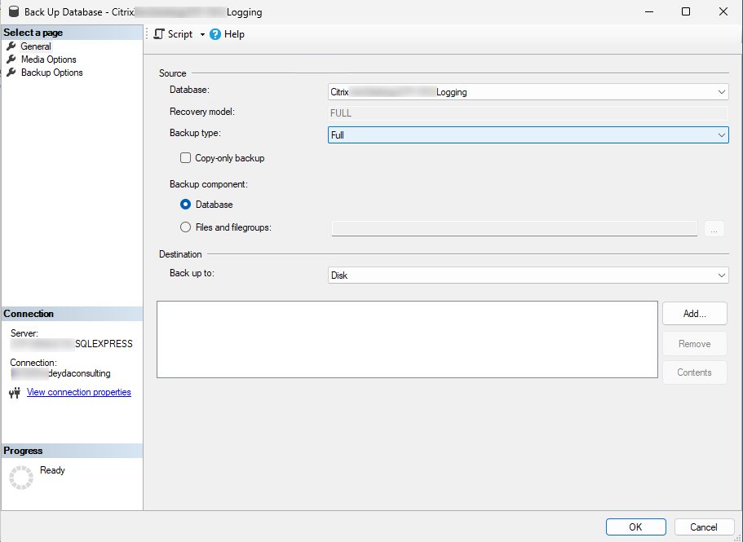Open the Backup type dropdown

[x=721, y=135]
